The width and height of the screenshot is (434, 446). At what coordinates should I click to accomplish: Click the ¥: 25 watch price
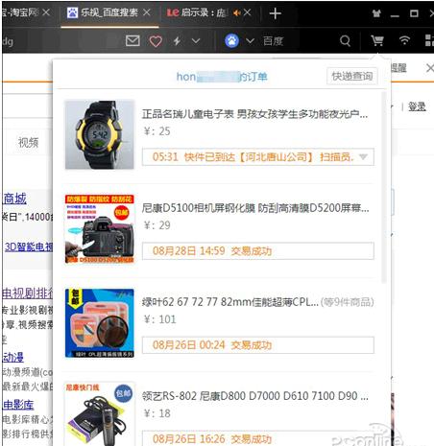coord(157,131)
